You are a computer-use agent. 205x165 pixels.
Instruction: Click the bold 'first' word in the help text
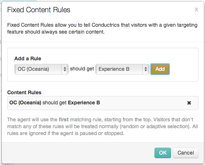[x=64, y=120]
